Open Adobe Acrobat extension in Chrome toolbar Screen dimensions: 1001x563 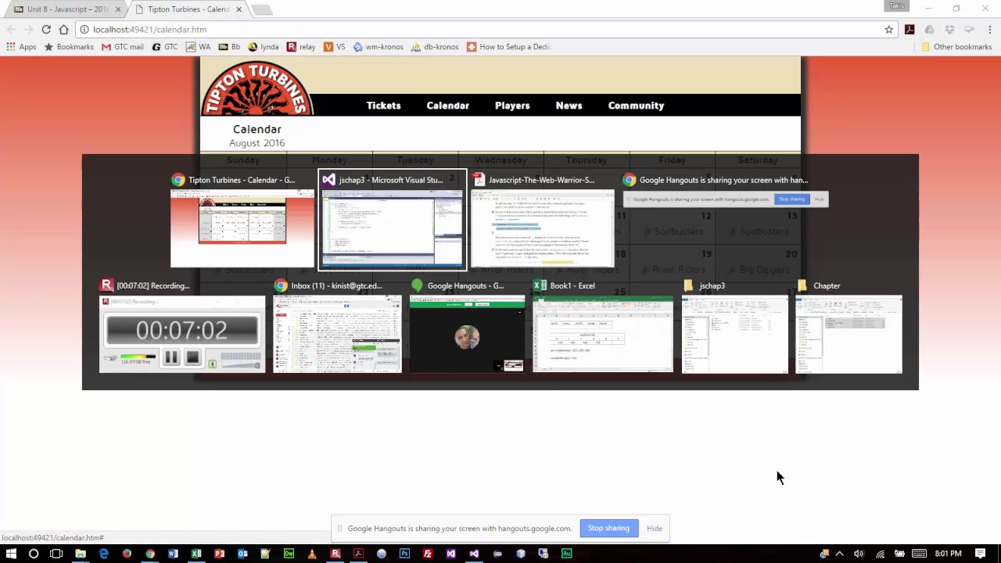click(910, 30)
